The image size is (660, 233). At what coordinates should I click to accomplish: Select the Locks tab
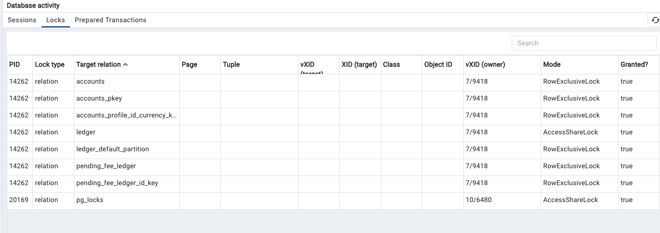(x=56, y=20)
